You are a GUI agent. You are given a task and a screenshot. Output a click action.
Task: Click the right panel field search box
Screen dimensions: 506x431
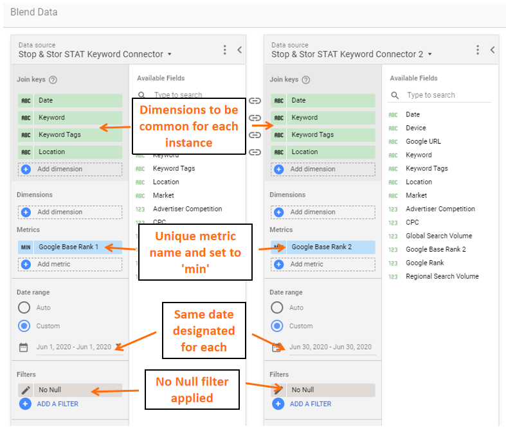[x=444, y=95]
